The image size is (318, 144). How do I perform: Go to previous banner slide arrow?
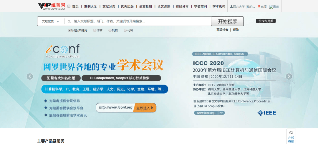tap(30, 76)
